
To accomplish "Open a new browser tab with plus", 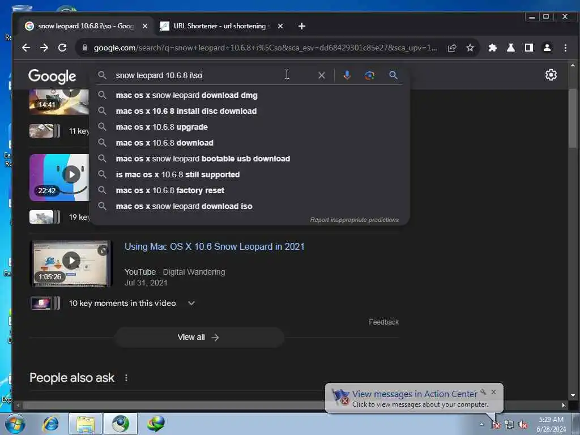I will 301,26.
